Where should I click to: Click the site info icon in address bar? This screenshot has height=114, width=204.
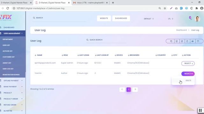coord(14,8)
